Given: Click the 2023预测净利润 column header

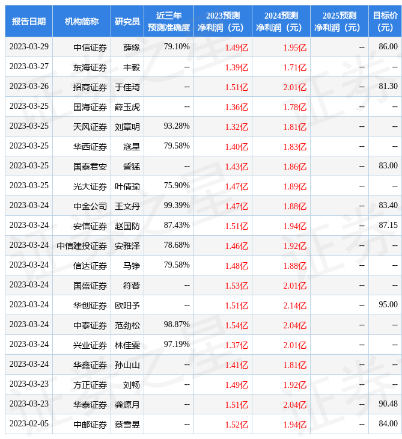Looking at the screenshot, I should tap(223, 21).
